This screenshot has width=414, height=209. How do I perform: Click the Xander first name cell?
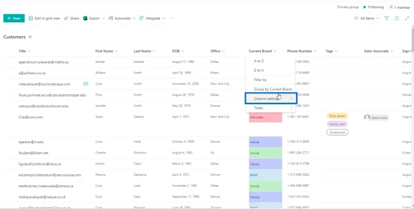click(100, 62)
